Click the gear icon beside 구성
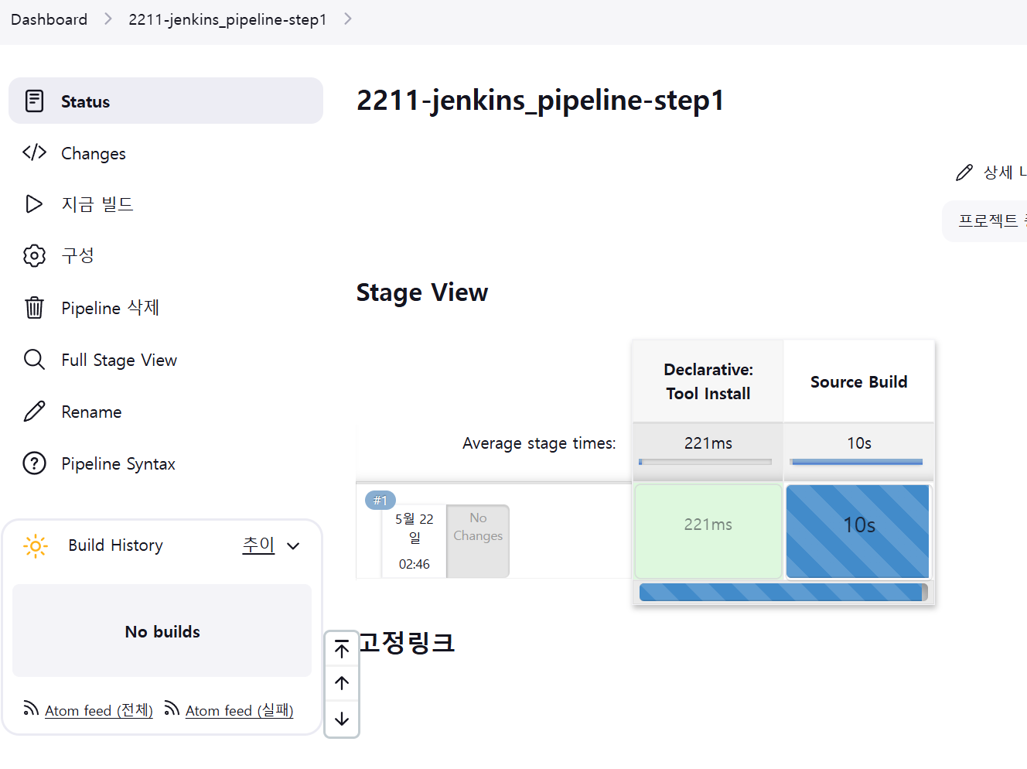 point(35,255)
